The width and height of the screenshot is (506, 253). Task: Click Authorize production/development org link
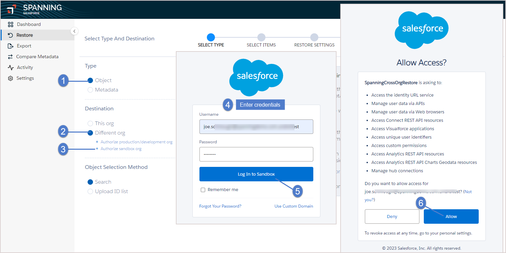tap(136, 142)
